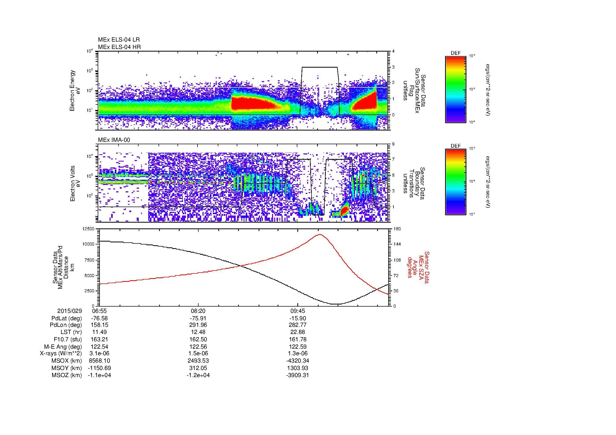This screenshot has height=435, width=616.
Task: Click the PdLat value -15.90
Action: (x=298, y=318)
